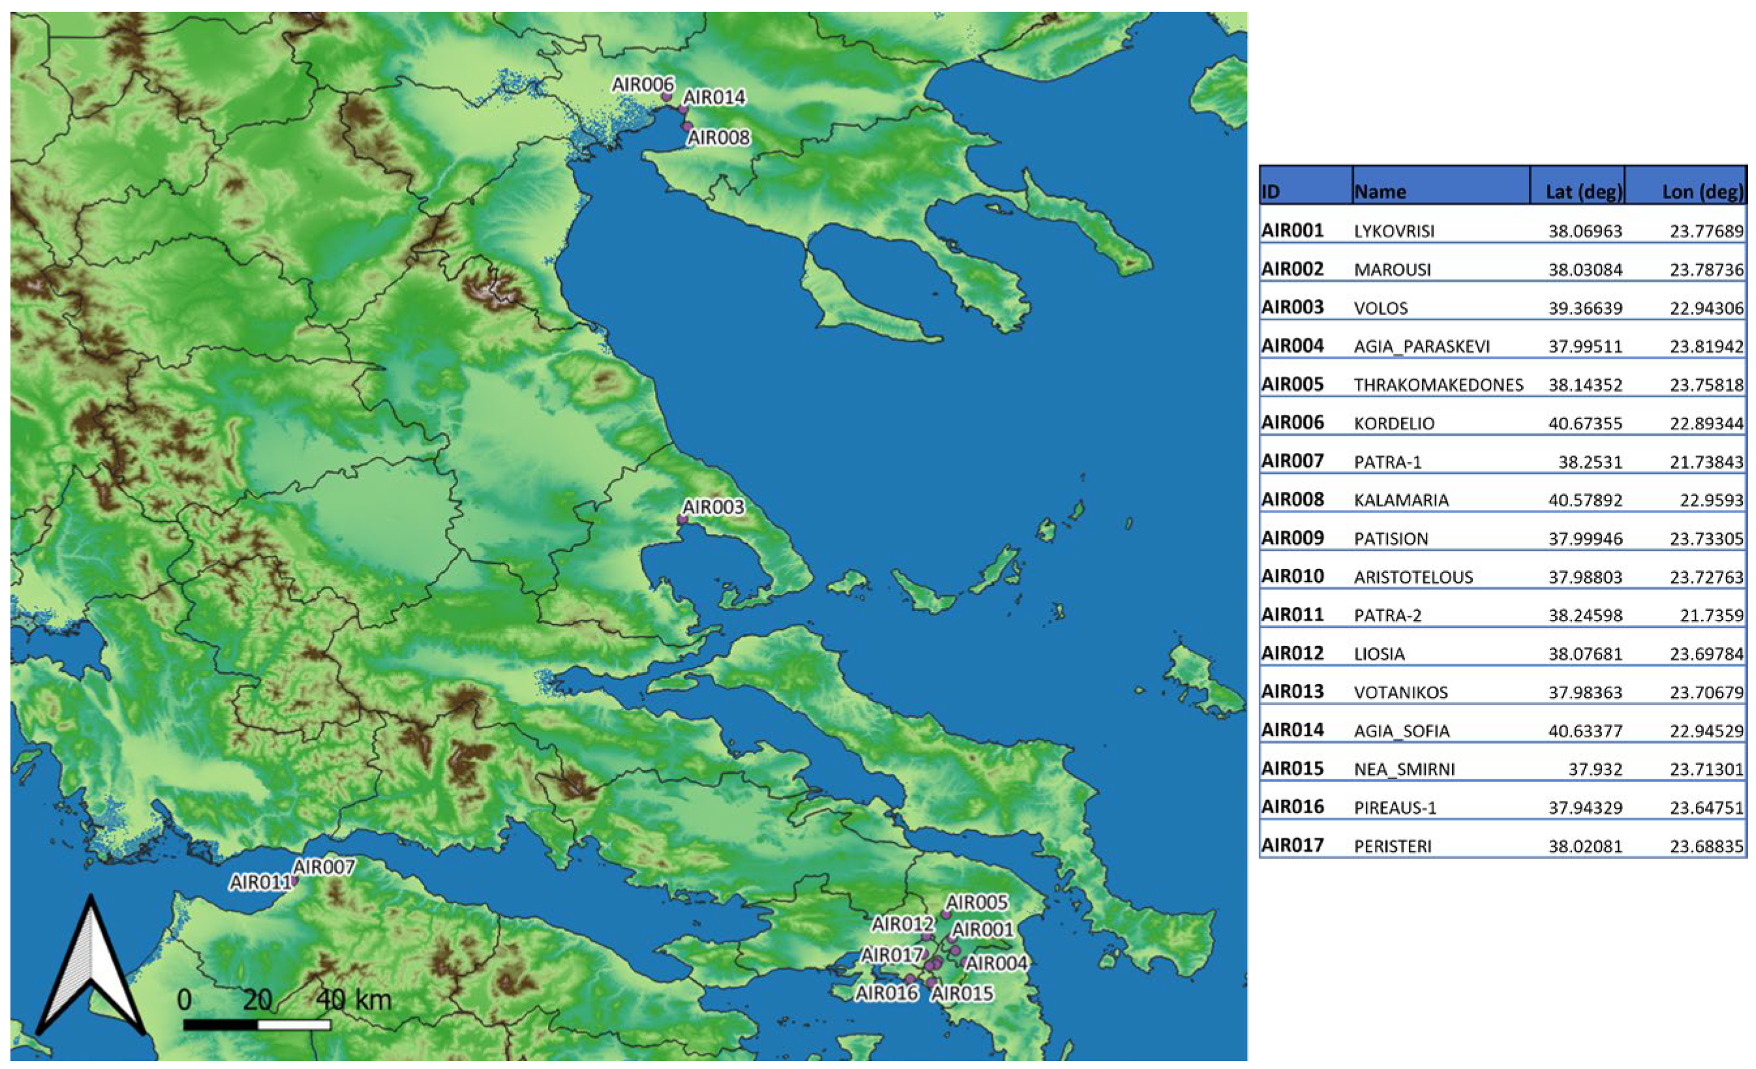Click the AIR010 ID cell in table
Screen dimensions: 1756x1069
pyautogui.click(x=1293, y=576)
